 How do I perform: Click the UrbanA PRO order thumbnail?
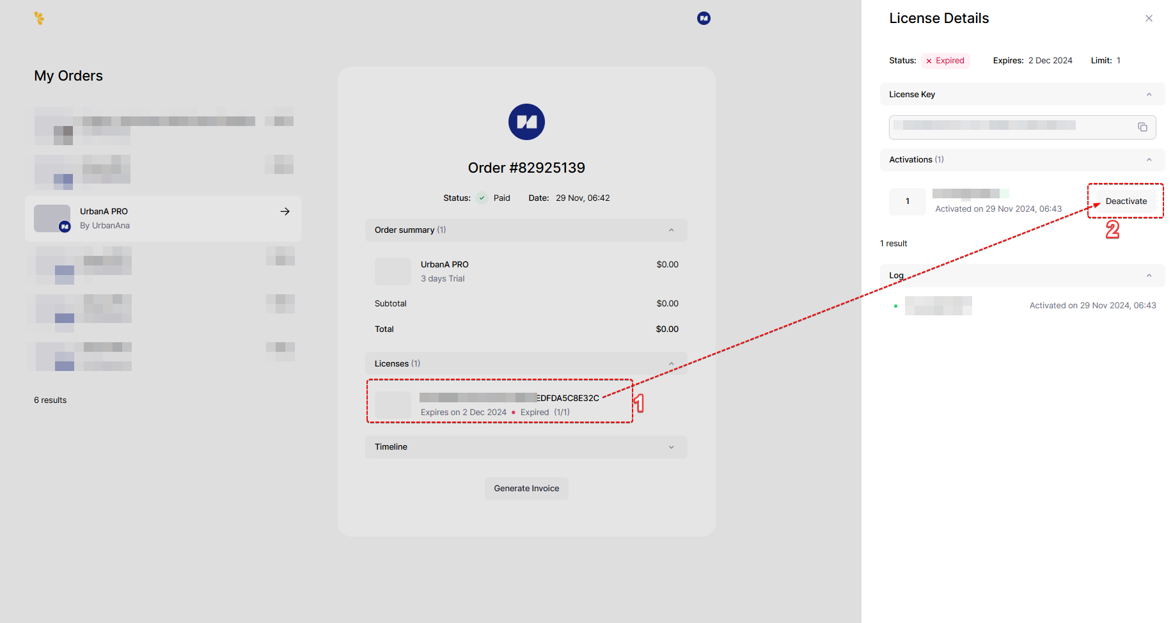pyautogui.click(x=52, y=219)
